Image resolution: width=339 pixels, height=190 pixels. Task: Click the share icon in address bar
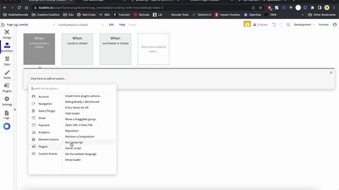[x=253, y=8]
